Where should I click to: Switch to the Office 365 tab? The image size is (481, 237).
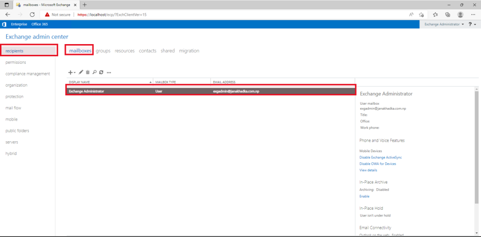pyautogui.click(x=39, y=24)
